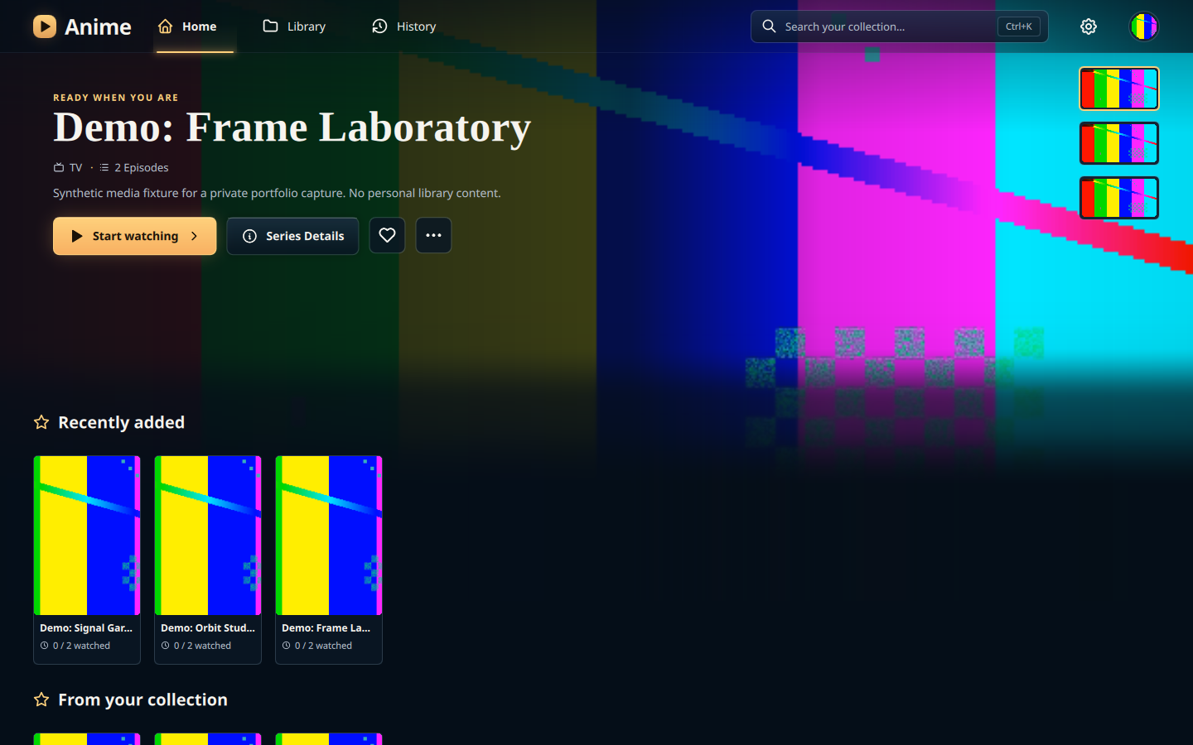Screen dimensions: 1193x745
Task: Click the Synthetic media fixture description text
Action: [x=277, y=193]
